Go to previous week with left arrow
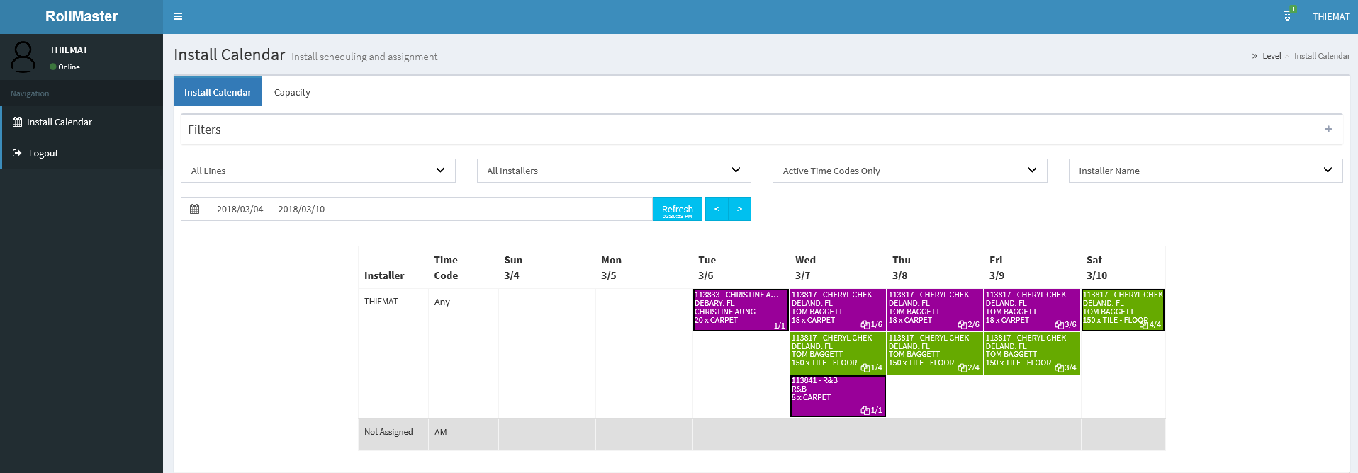This screenshot has width=1358, height=473. pyautogui.click(x=717, y=209)
